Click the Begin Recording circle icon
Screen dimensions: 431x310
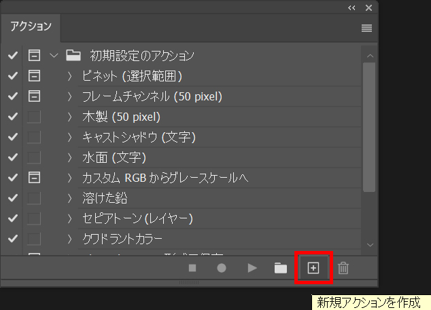pos(222,268)
